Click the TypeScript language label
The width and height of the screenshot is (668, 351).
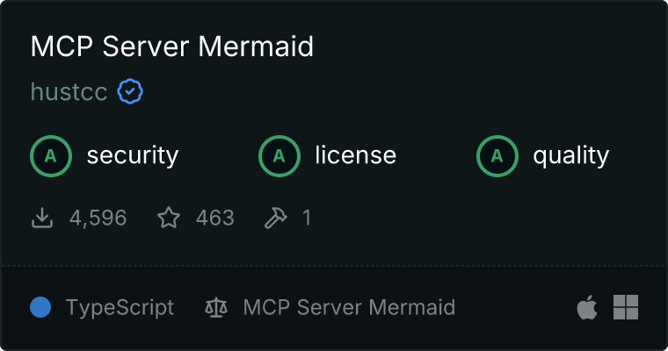(x=120, y=308)
